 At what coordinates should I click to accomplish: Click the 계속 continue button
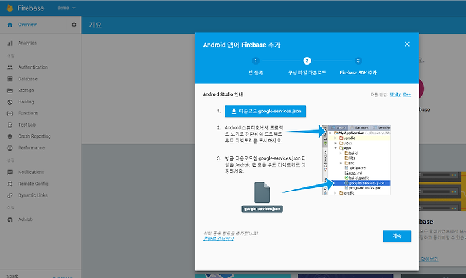coord(397,236)
